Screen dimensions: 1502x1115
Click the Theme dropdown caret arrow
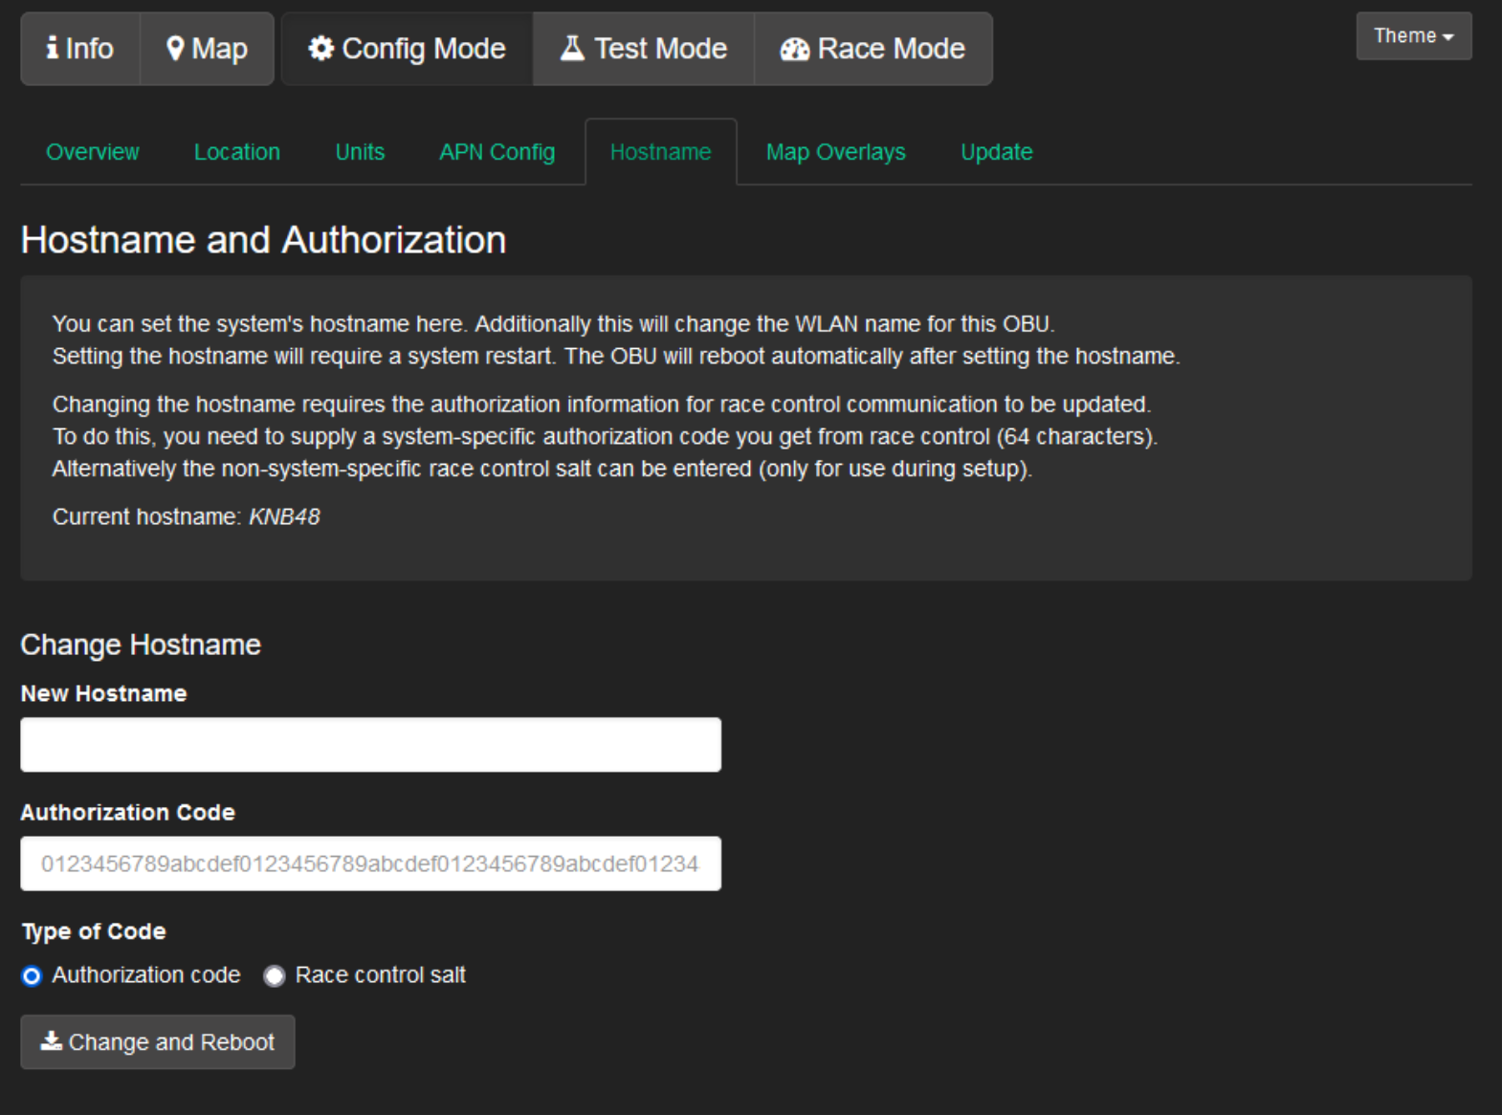point(1448,37)
